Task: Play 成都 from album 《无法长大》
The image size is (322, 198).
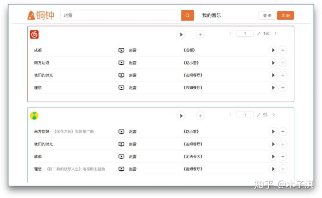Action: point(273,156)
